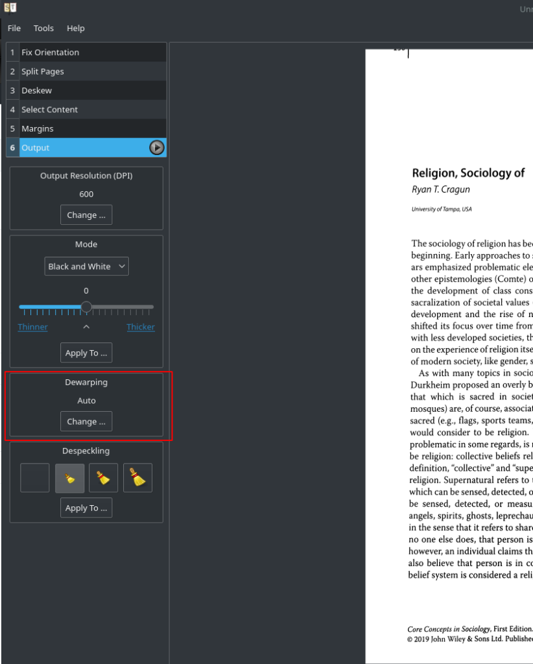This screenshot has height=664, width=533.
Task: Open the Tools menu
Action: [43, 28]
